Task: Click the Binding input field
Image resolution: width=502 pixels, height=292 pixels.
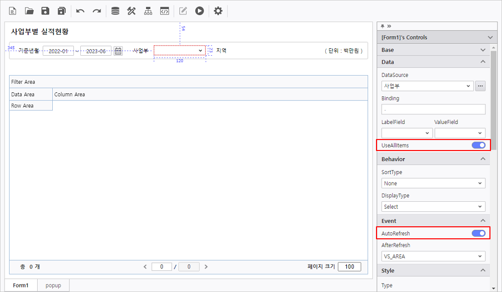Action: [433, 109]
